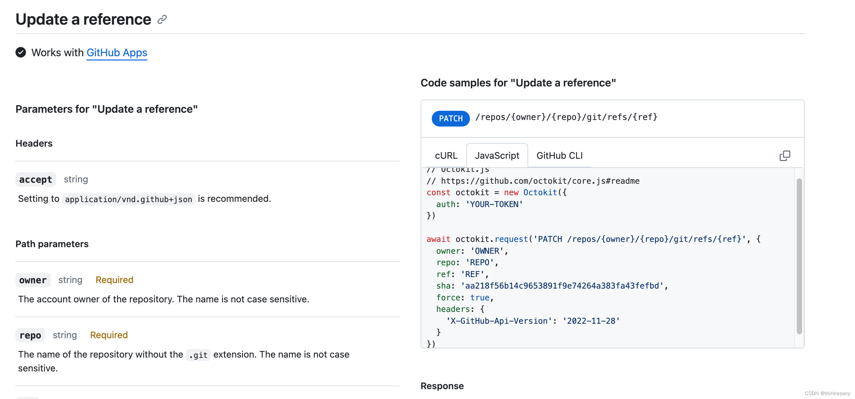Click the "Path parameters" section heading

(52, 244)
